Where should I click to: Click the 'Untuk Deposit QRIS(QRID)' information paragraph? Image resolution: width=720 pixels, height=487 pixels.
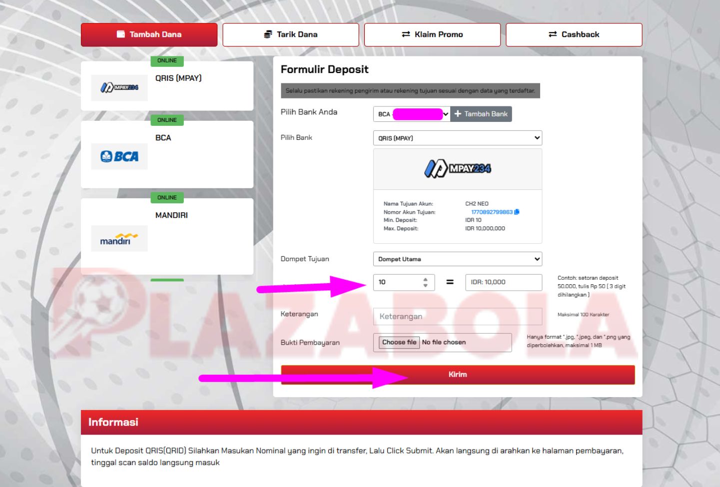[x=357, y=457]
